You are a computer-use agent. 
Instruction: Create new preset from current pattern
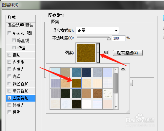pyautogui.click(x=106, y=53)
